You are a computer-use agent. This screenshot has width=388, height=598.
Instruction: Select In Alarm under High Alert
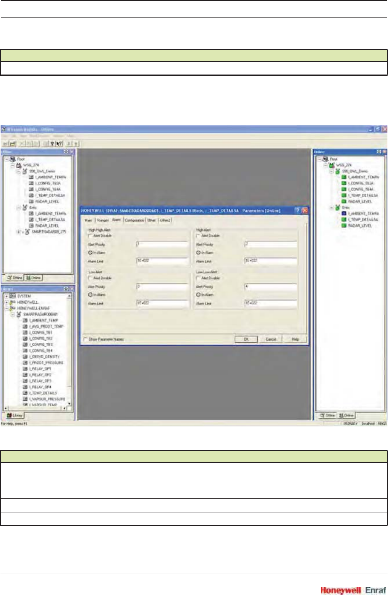(198, 253)
